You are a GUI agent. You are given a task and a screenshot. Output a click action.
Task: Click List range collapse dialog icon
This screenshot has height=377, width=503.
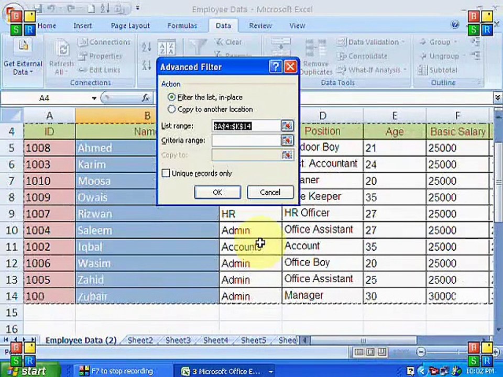(x=287, y=126)
